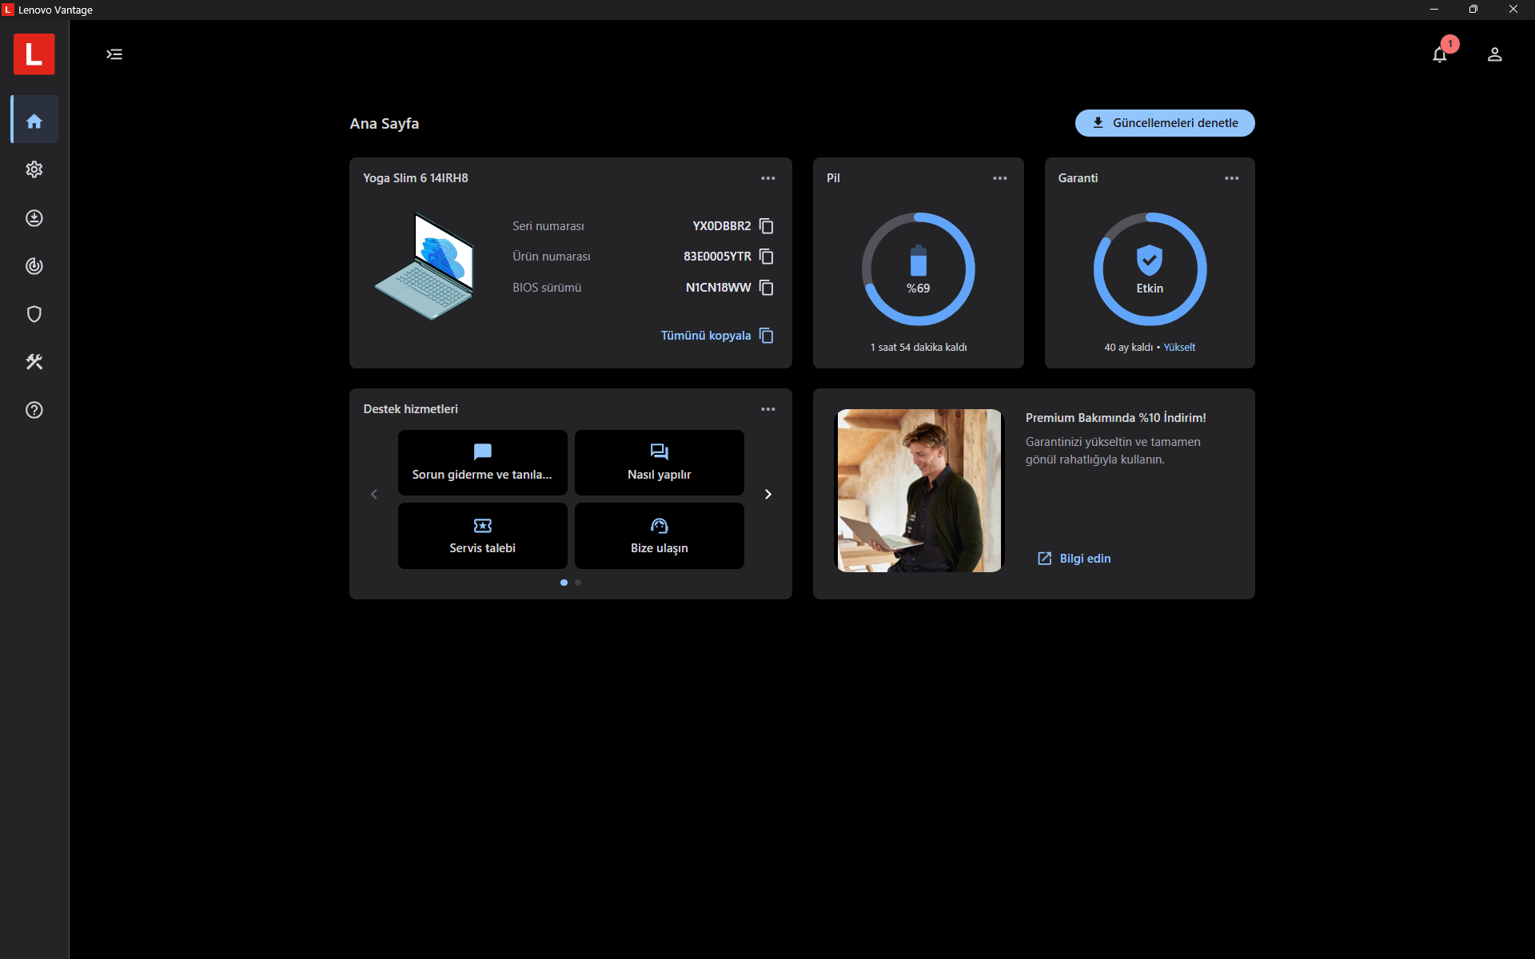Click the Yükselt warranty upgrade link
This screenshot has height=959, width=1535.
click(x=1179, y=348)
